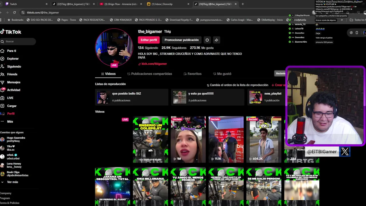Switch to Inbox | Donoclip tab
Viewport: 366px width, 206px height.
[168, 4]
